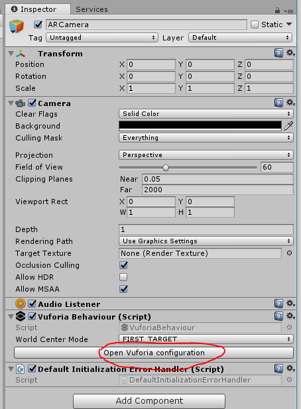Viewport: 301px width, 409px height.
Task: Open Transform component help book icon
Action: (278, 53)
